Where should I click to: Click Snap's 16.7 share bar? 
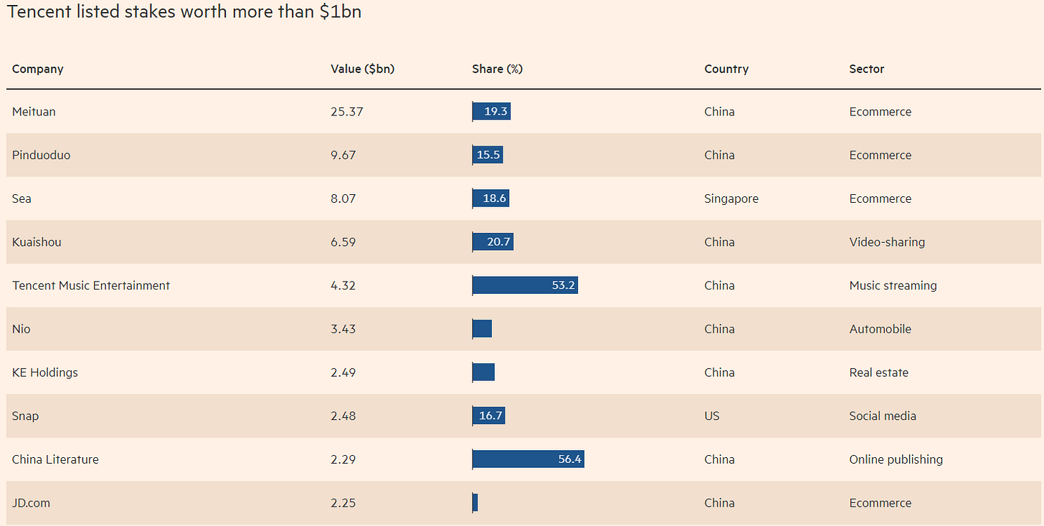pyautogui.click(x=489, y=416)
